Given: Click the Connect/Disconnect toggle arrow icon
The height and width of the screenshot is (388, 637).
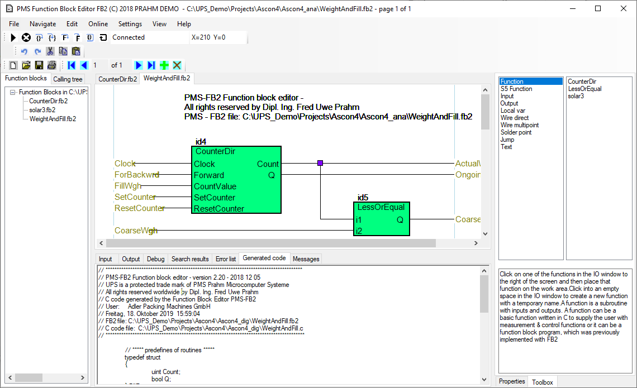Looking at the screenshot, I should point(103,37).
